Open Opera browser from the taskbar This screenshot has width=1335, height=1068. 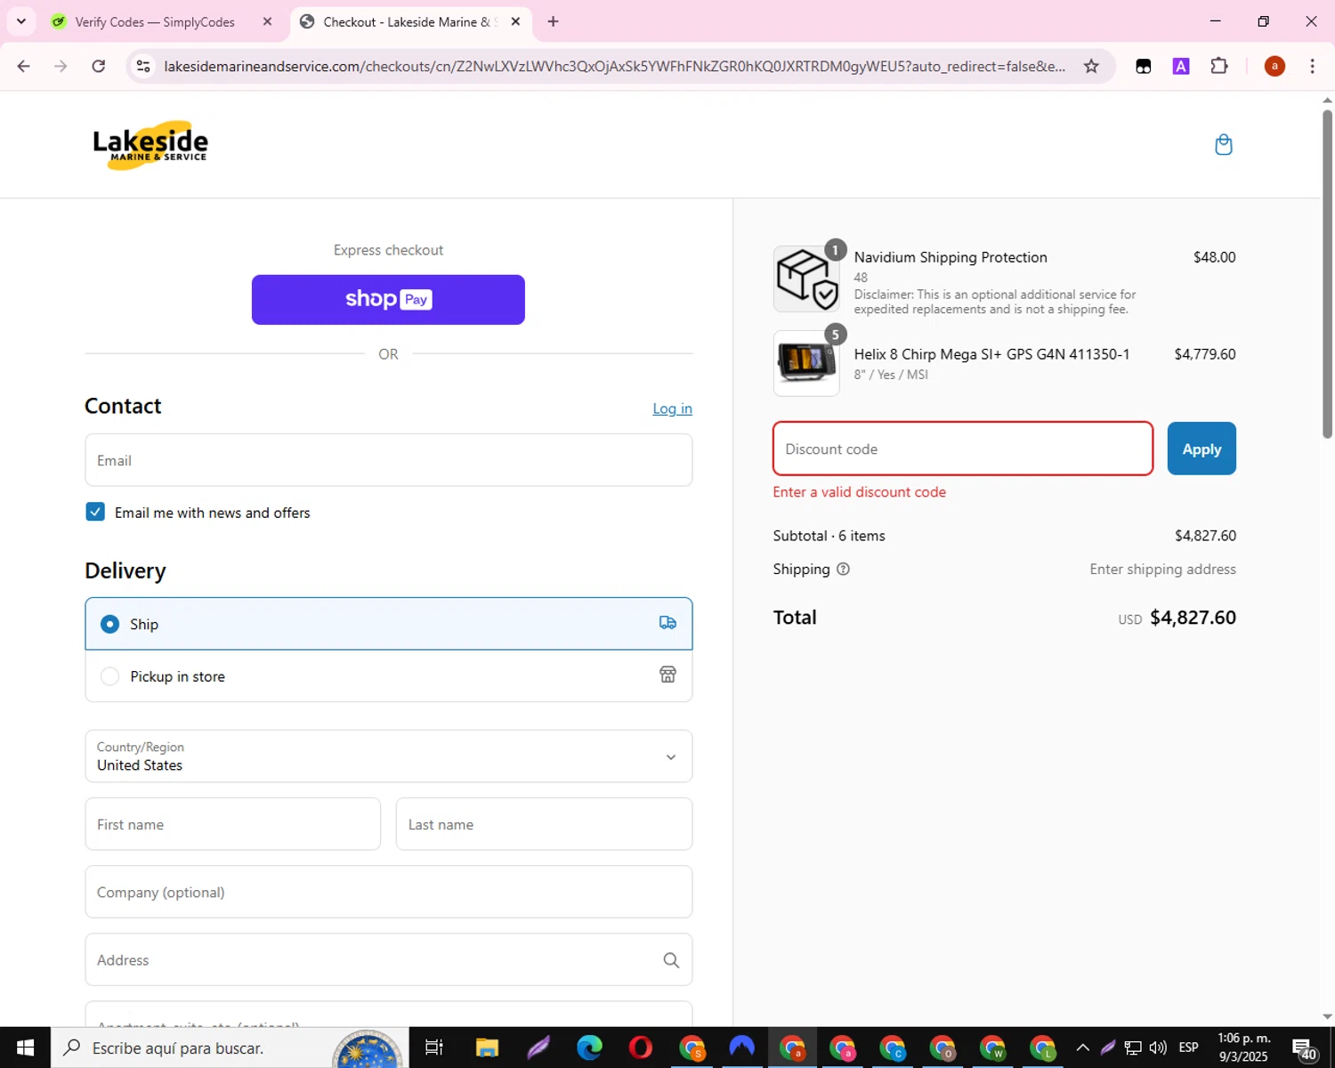[x=640, y=1048]
